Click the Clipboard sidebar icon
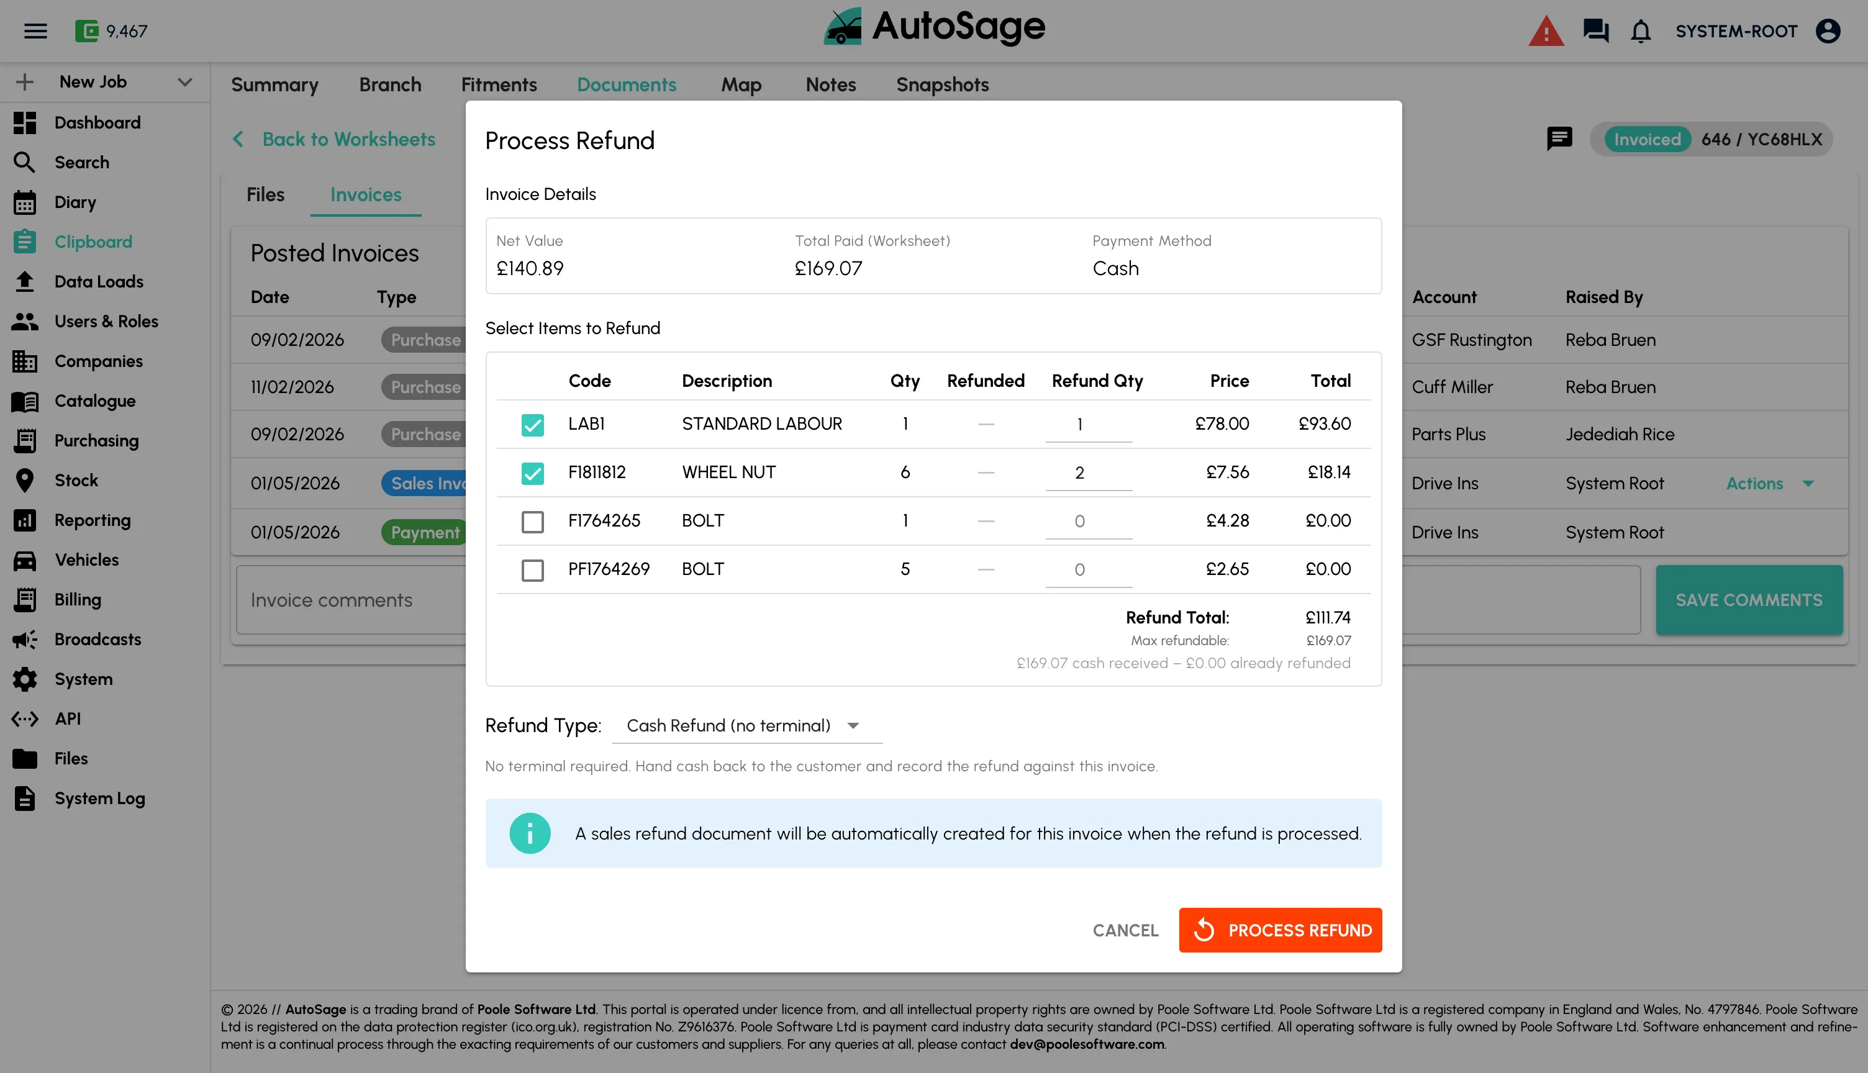This screenshot has width=1868, height=1073. 25,242
